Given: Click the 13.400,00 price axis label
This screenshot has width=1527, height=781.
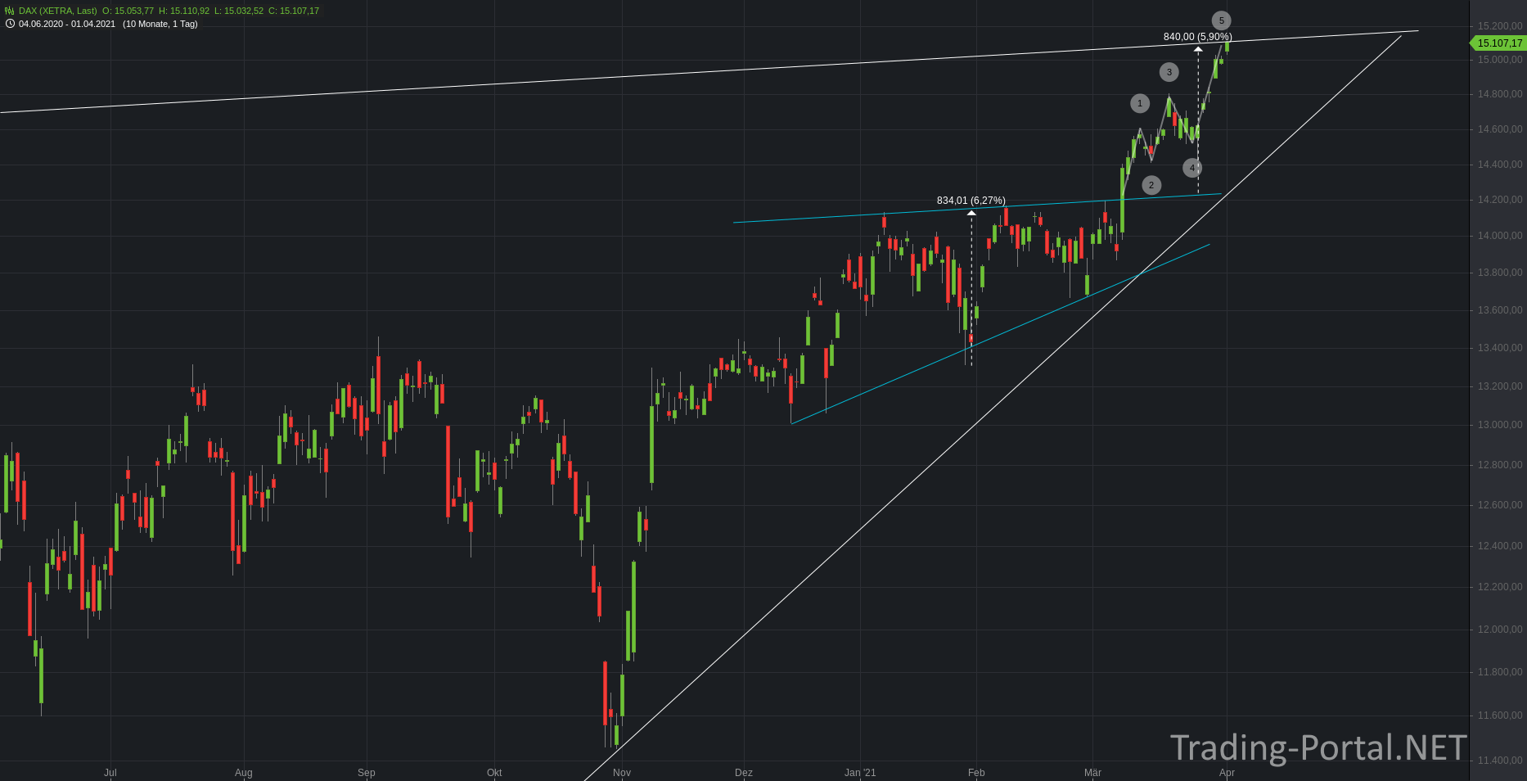Looking at the screenshot, I should coord(1500,348).
